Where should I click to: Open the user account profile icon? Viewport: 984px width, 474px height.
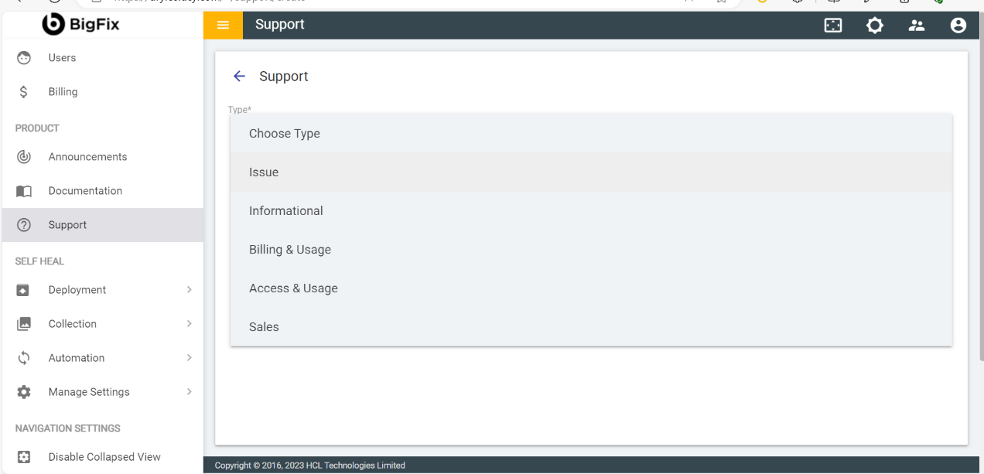tap(958, 26)
